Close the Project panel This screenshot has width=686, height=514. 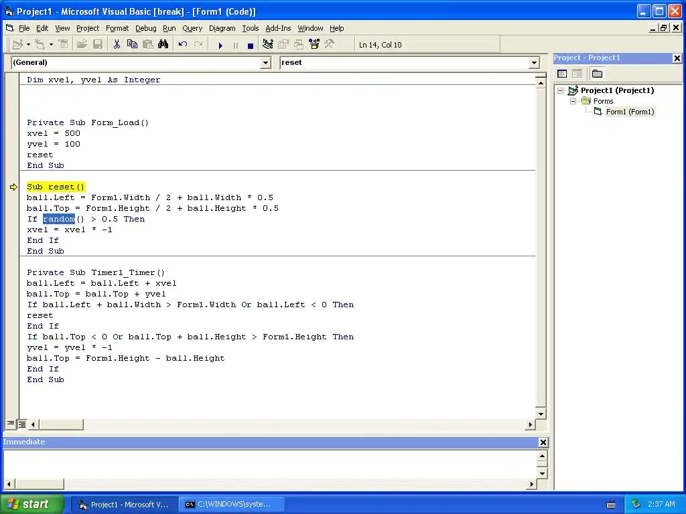pyautogui.click(x=677, y=58)
